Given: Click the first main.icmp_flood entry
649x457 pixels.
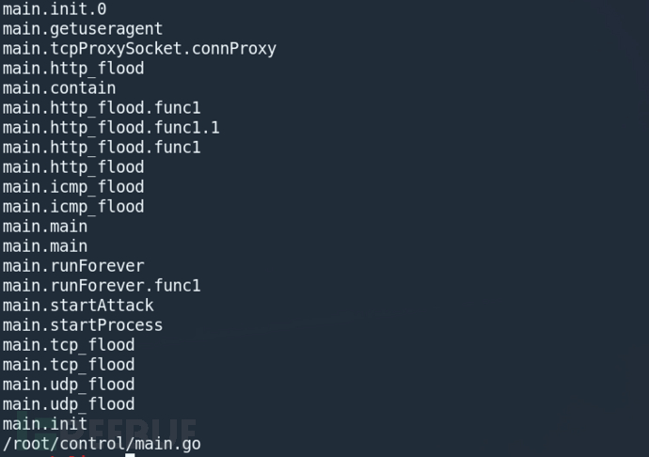Looking at the screenshot, I should click(x=72, y=186).
